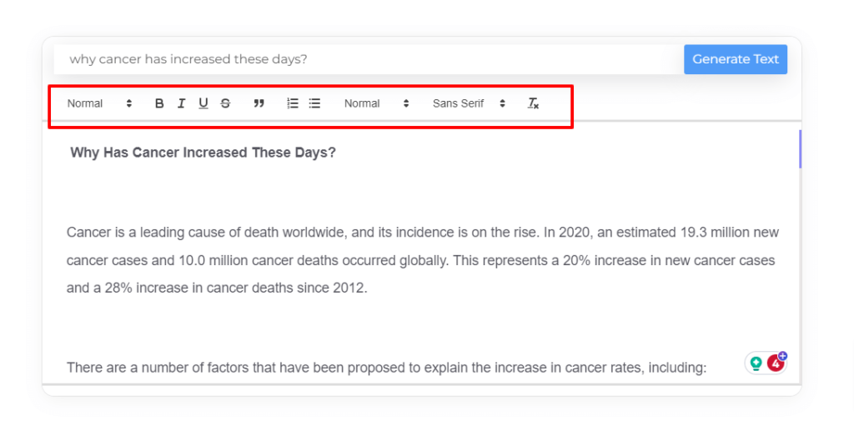Click the green lightbulb suggestion icon
The image size is (854, 431).
point(756,363)
